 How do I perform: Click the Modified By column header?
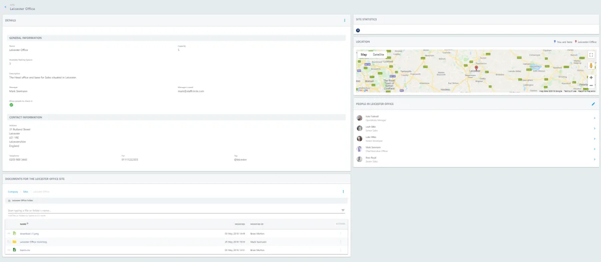tap(257, 224)
